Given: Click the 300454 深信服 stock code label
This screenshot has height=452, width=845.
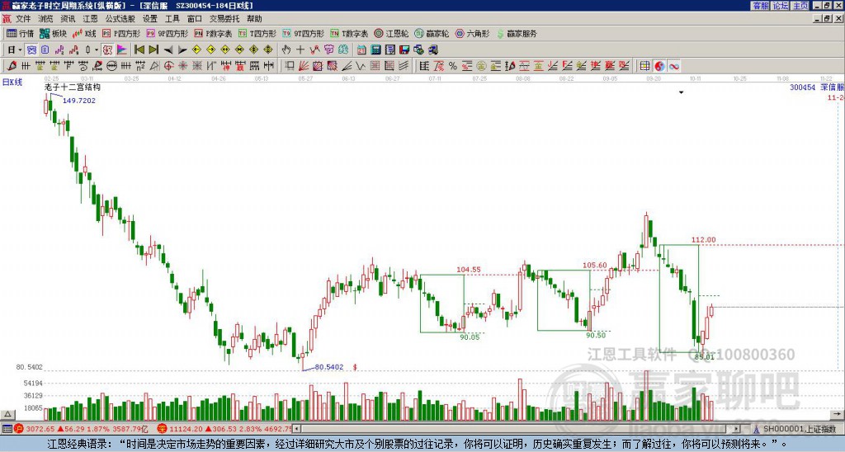Looking at the screenshot, I should (816, 87).
